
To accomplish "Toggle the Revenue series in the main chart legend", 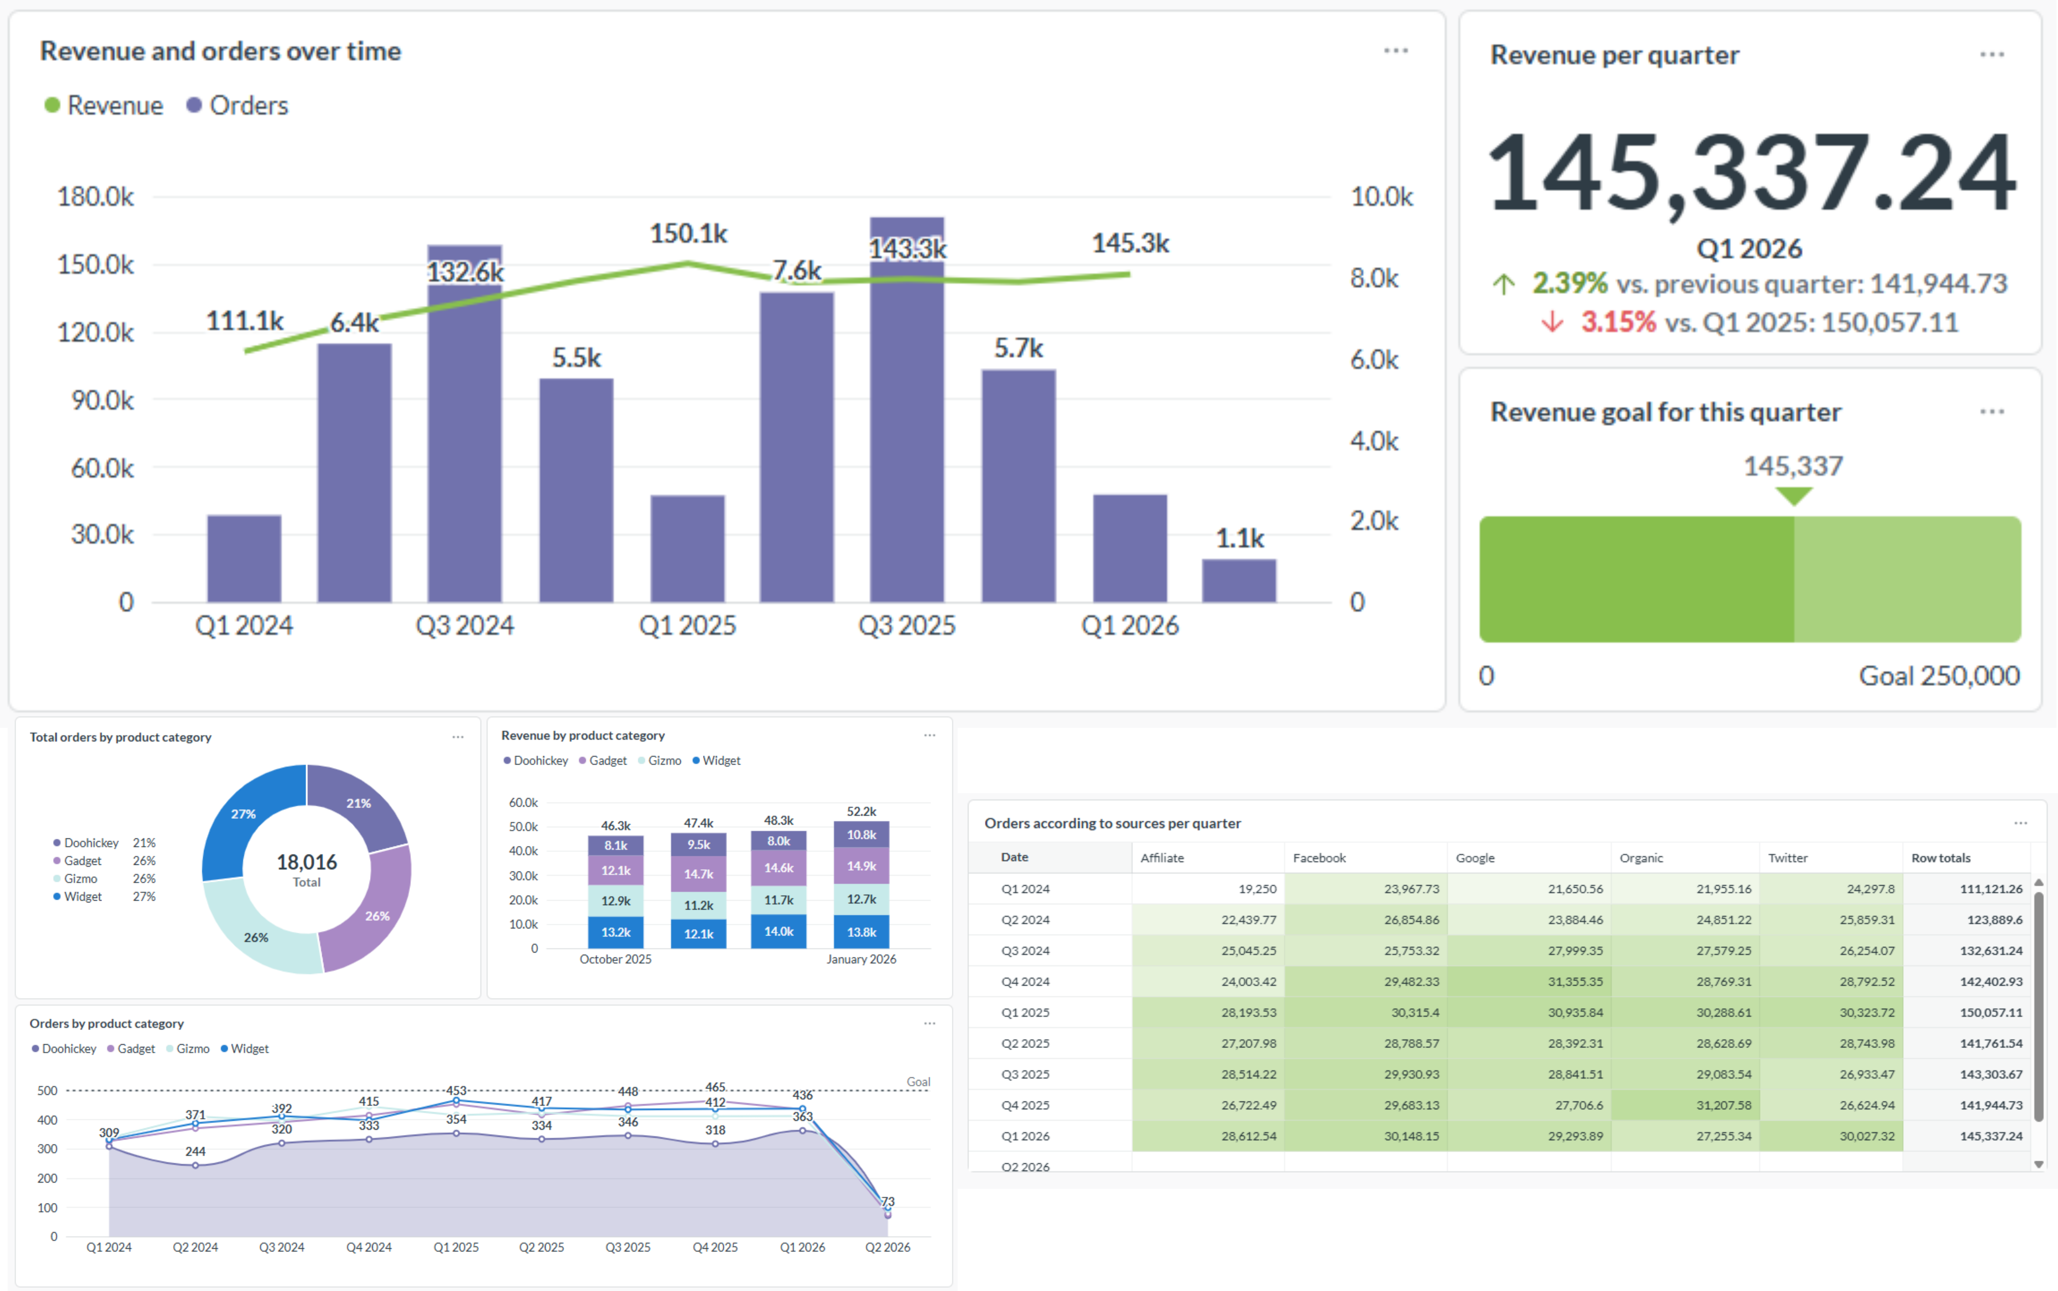I will [103, 105].
